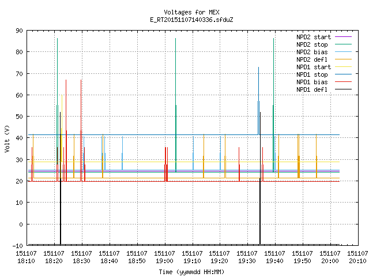The height and width of the screenshot is (277, 369).
Task: Click the 'NPD2 bias' legend label
Action: point(312,52)
